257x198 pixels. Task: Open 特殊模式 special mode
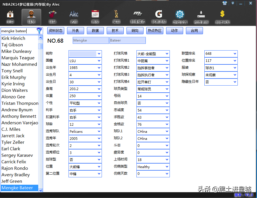138,16
